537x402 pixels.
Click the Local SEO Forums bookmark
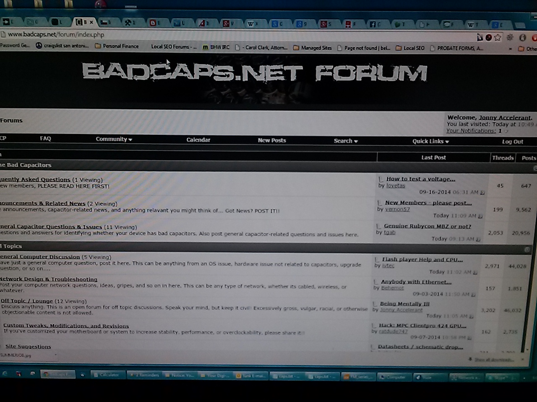174,46
